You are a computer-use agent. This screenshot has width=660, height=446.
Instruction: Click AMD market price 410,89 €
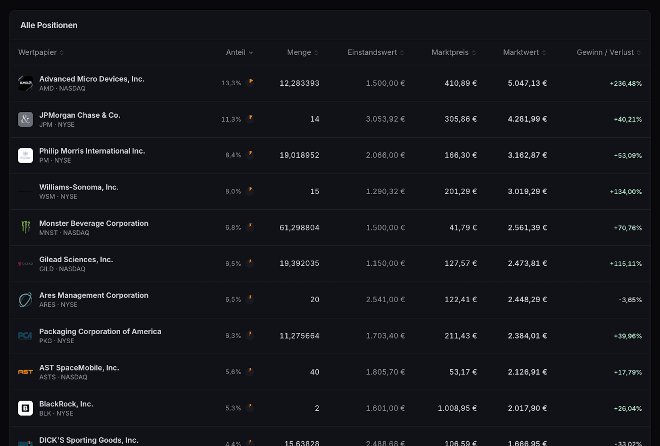click(x=461, y=83)
